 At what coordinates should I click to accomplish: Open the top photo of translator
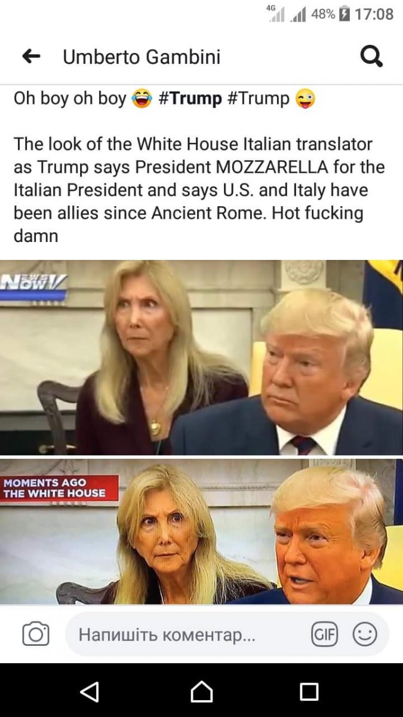[201, 357]
